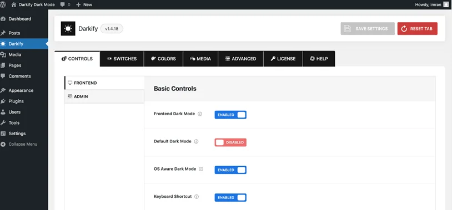Select the FRONTEND side tab
Screen dimensions: 452x210
tap(104, 83)
